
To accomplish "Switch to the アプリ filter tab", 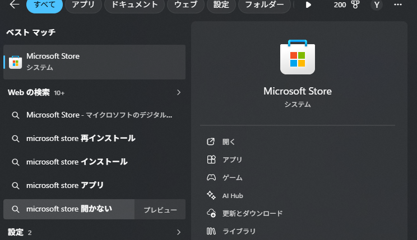I will [x=84, y=5].
